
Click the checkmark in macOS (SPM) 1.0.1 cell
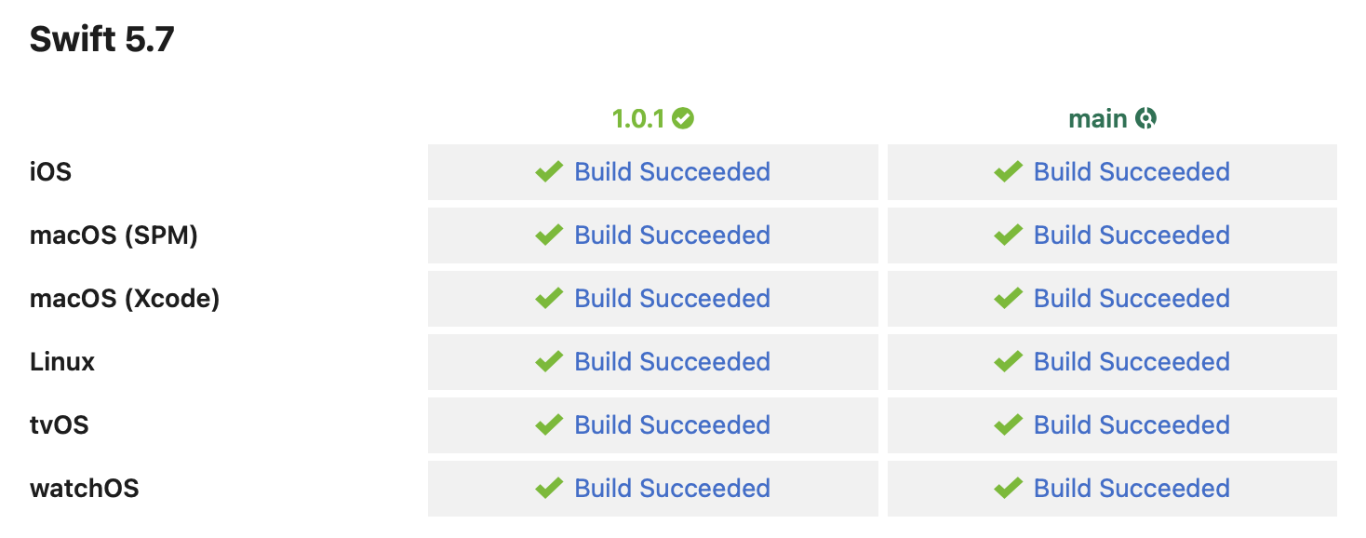click(548, 235)
